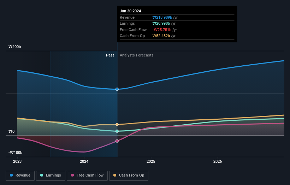Image resolution: width=290 pixels, height=185 pixels.
Task: Click the 2025 x-axis label
Action: pyautogui.click(x=151, y=162)
